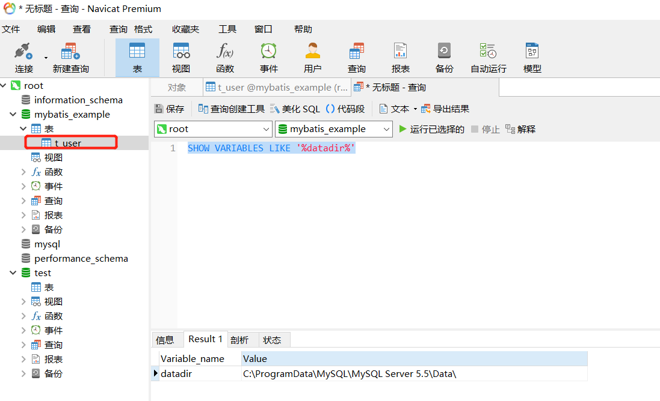This screenshot has width=660, height=401.
Task: Select 备份 under test database
Action: tap(53, 373)
